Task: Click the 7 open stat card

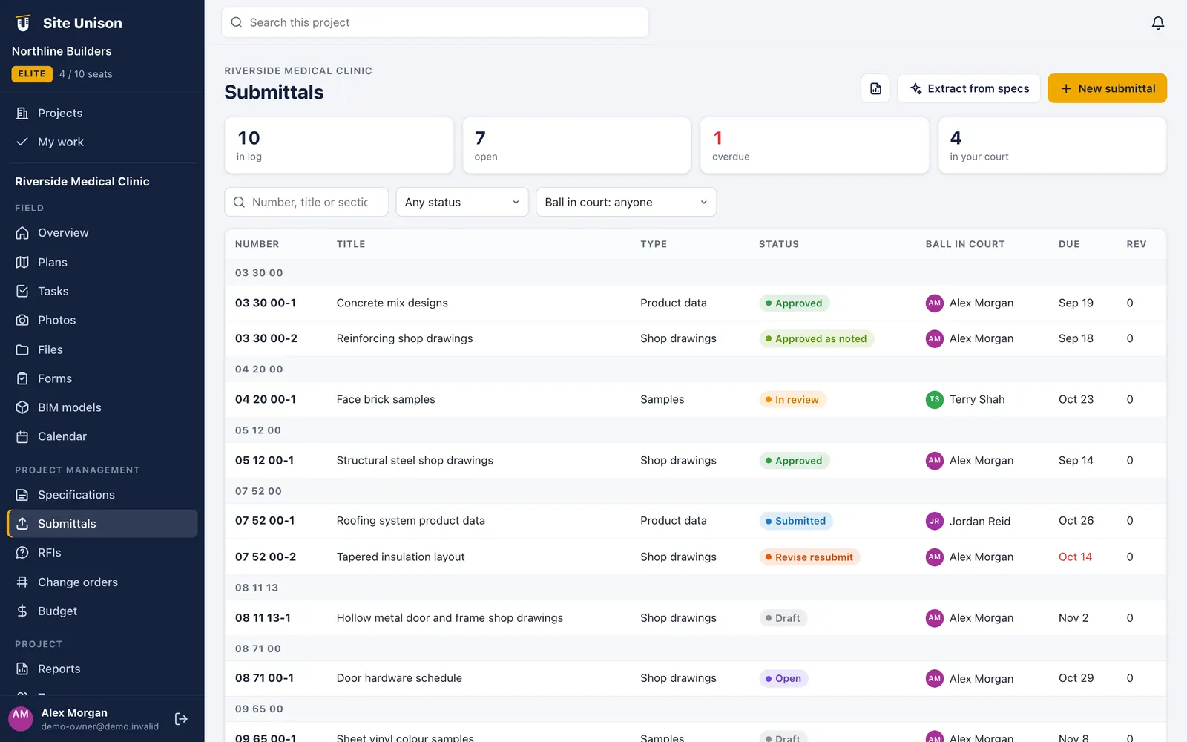Action: (x=576, y=145)
